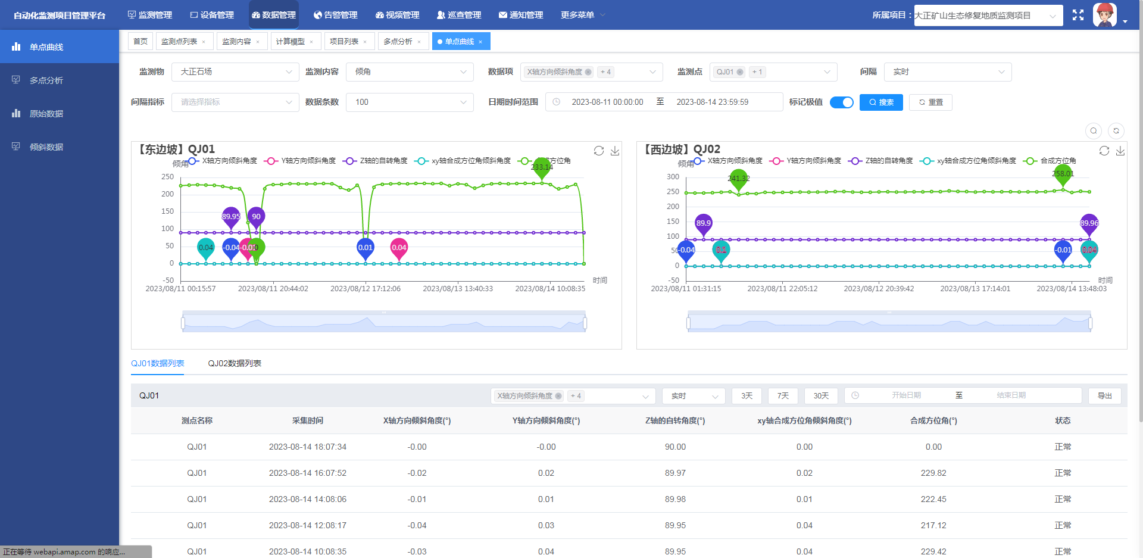Switch to QJ02数据列表 tab
The width and height of the screenshot is (1143, 558).
[x=235, y=363]
